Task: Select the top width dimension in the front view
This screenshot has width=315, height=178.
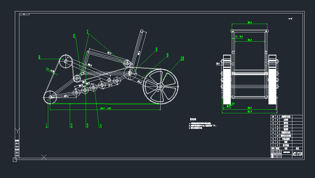Action: [x=249, y=23]
